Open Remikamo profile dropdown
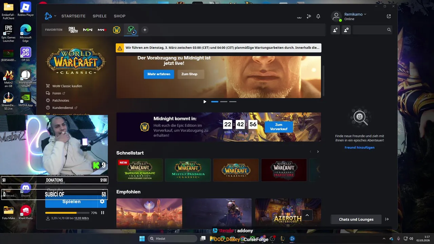The width and height of the screenshot is (434, 244). (x=355, y=14)
